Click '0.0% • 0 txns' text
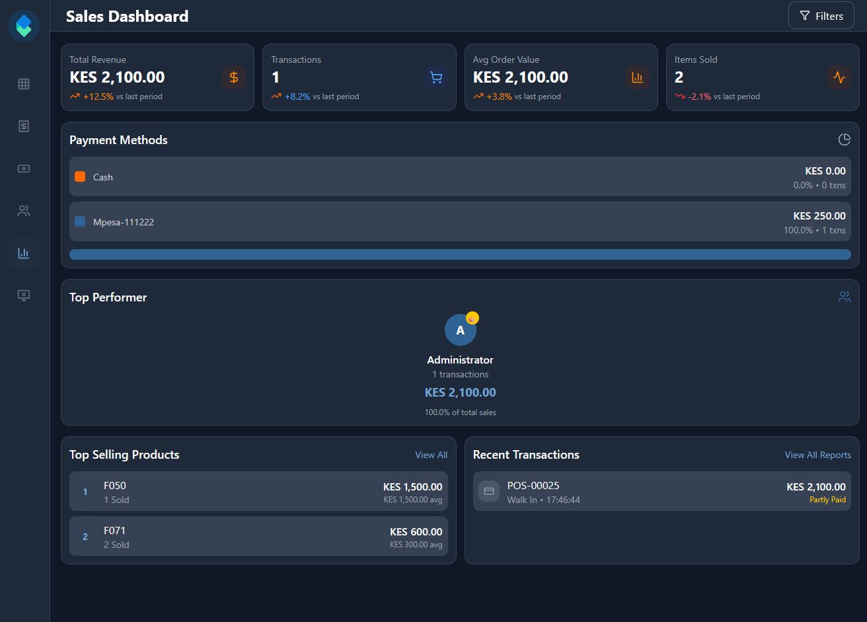 tap(819, 185)
